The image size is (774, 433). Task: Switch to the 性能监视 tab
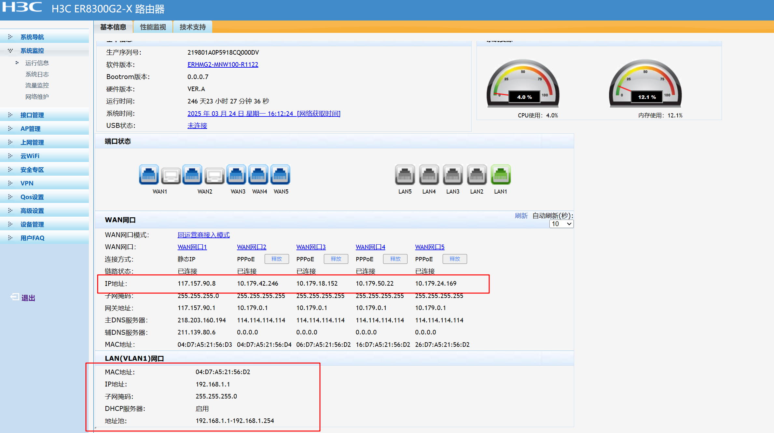(153, 27)
